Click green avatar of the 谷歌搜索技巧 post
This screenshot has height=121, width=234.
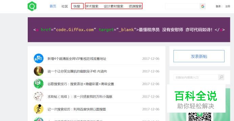click(x=39, y=84)
